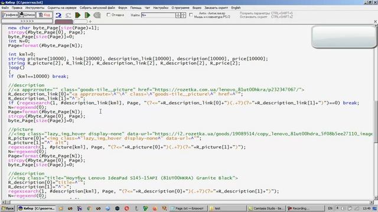Select the first dark script tab

pyautogui.click(x=64, y=22)
